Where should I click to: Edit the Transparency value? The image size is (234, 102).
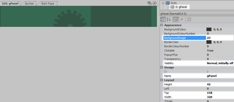220,59
